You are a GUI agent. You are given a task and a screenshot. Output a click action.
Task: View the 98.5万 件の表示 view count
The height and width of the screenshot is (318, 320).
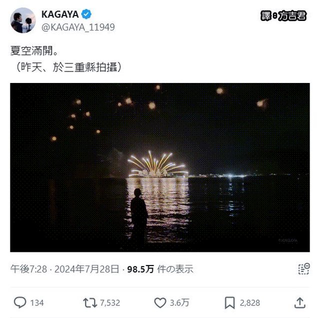pos(160,269)
